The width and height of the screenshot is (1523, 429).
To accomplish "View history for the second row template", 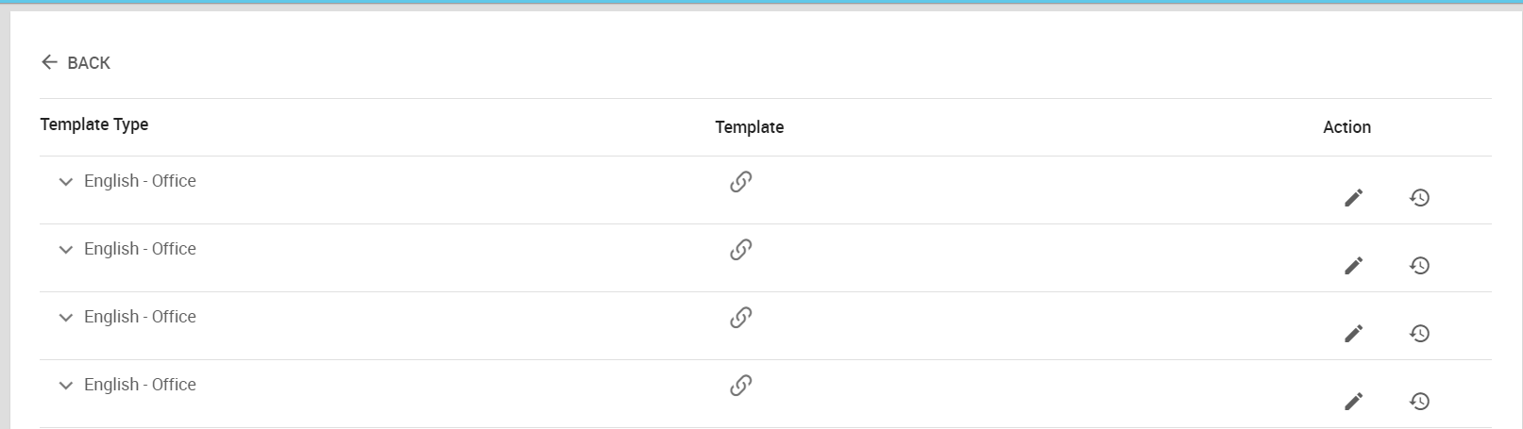I will click(1419, 265).
